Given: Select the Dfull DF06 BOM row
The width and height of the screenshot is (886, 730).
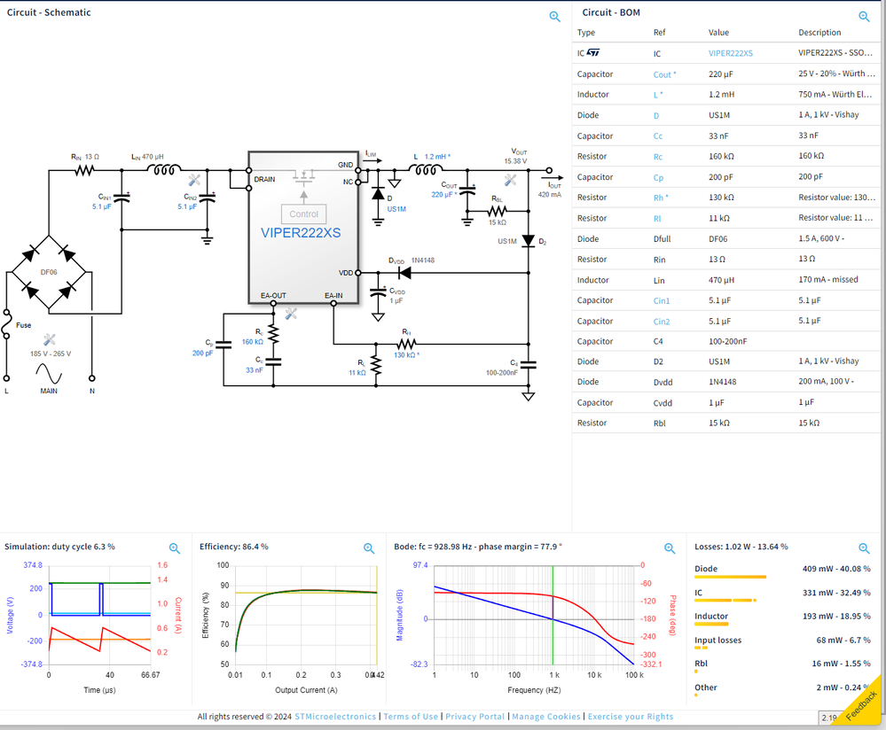Looking at the screenshot, I should point(726,239).
